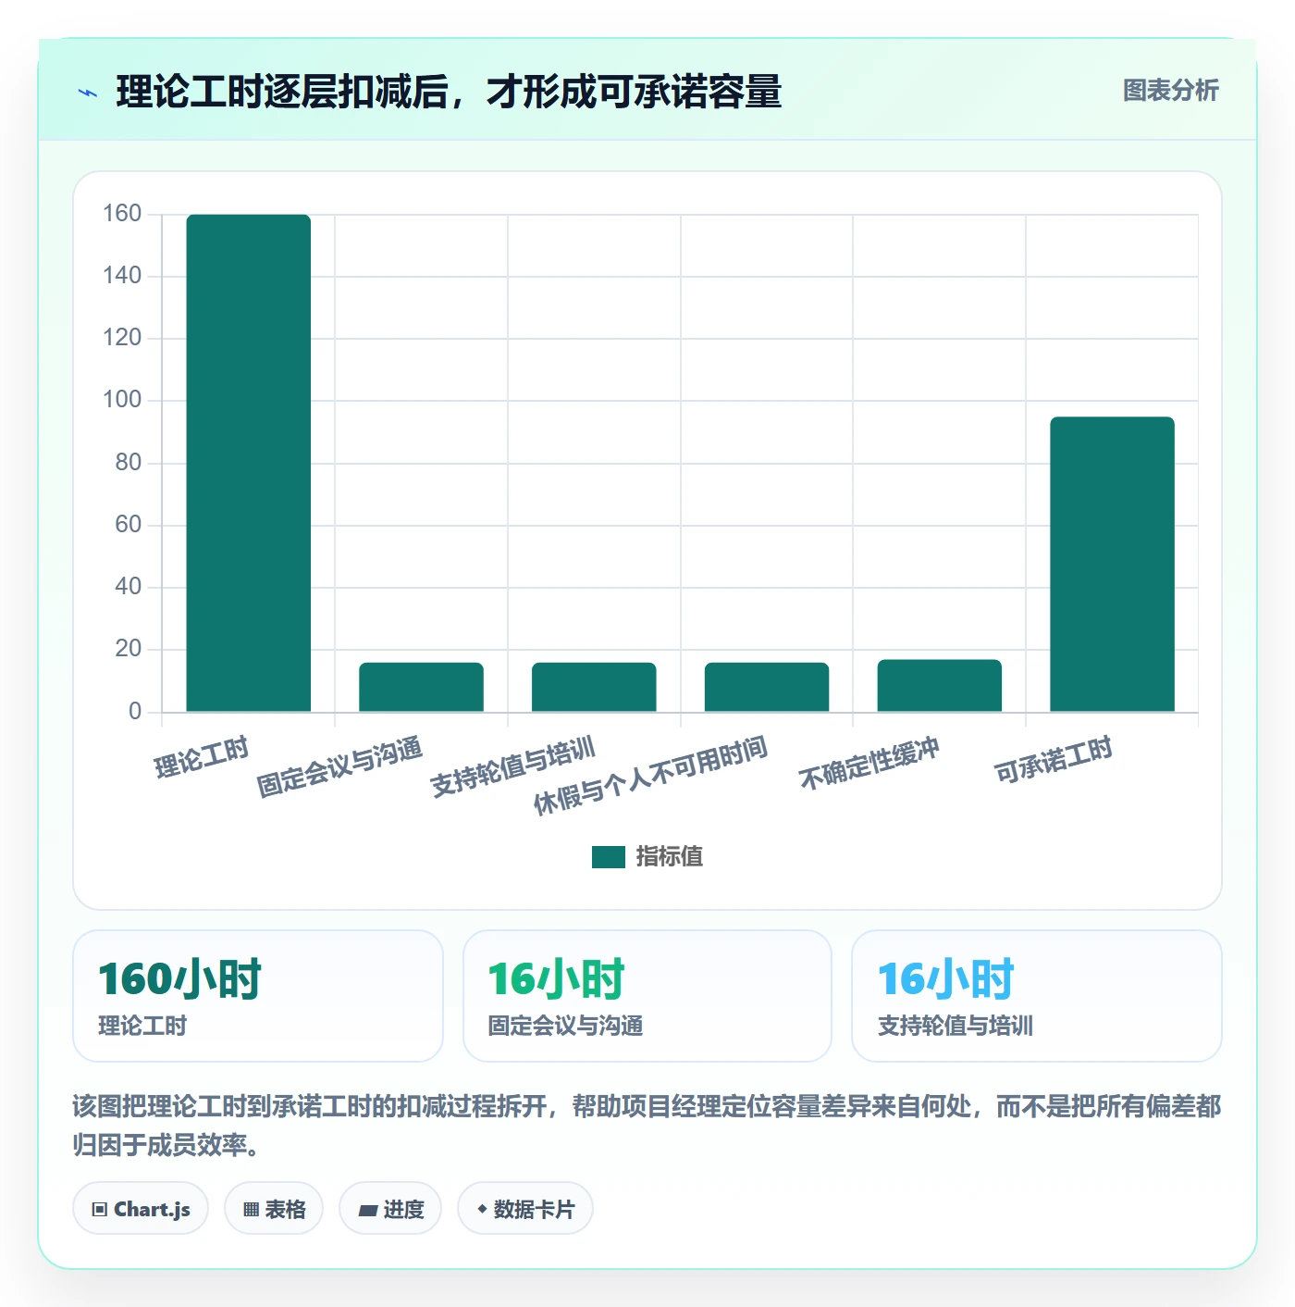Image resolution: width=1295 pixels, height=1307 pixels.
Task: Open the 16小时 固定会议与沟通 data card
Action: 647,996
